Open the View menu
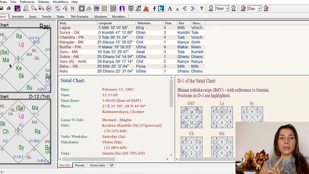Screen dimensions: 309x174 pos(14,2)
